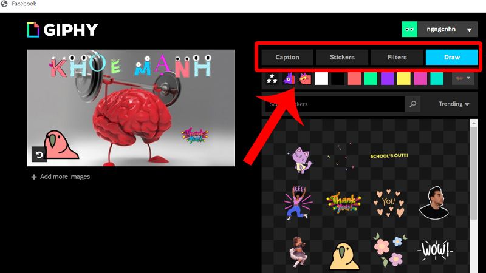Click the Facebook globe icon in title bar
Screen dimensions: 486x273
click(x=4, y=4)
